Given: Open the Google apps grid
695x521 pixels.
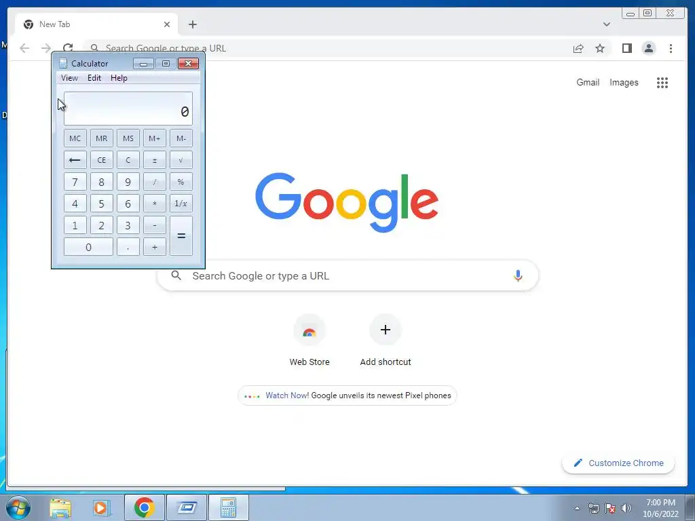Looking at the screenshot, I should coord(662,82).
